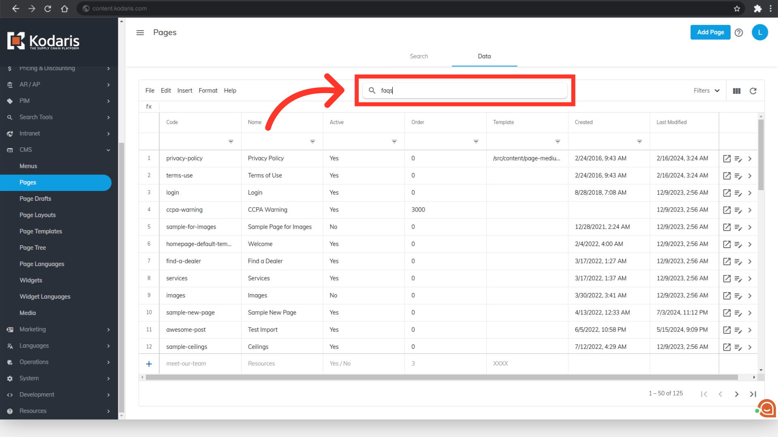Go to last page of results
This screenshot has height=437, width=778.
tap(752, 394)
